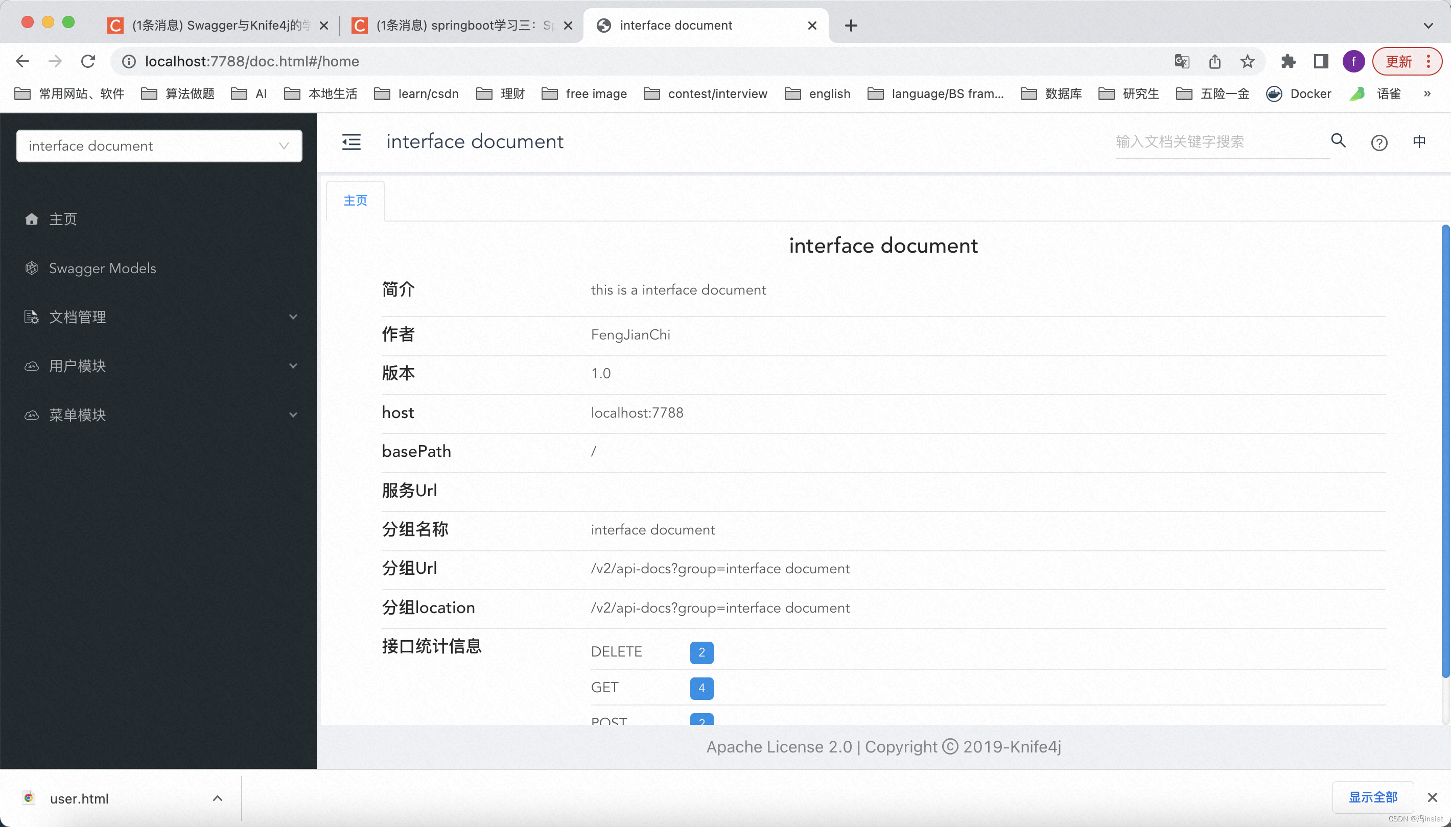The width and height of the screenshot is (1451, 827).
Task: Switch language via the 中 icon
Action: coord(1420,142)
